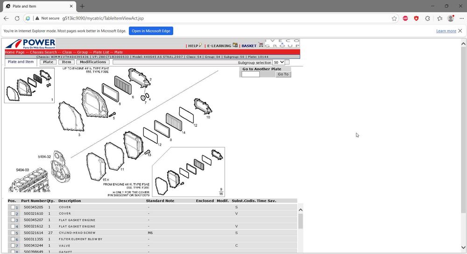
Task: Switch to the Plate and Item tab
Action: pyautogui.click(x=21, y=62)
